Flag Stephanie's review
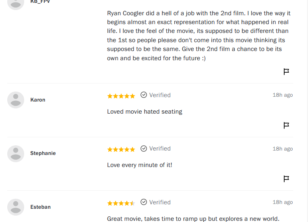Viewport: 308px width, 222px height. 286,179
